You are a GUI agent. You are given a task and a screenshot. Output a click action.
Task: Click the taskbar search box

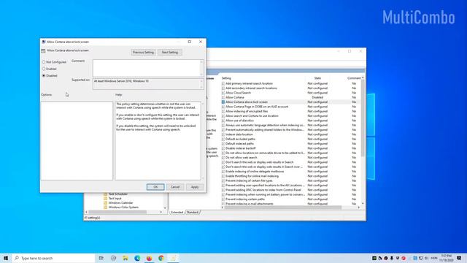tap(53, 258)
